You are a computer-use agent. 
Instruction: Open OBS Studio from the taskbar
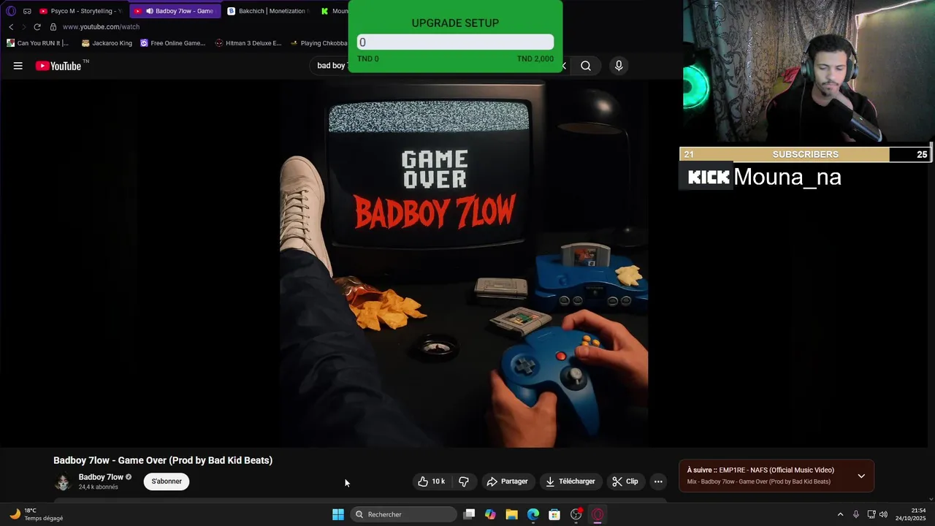[576, 514]
